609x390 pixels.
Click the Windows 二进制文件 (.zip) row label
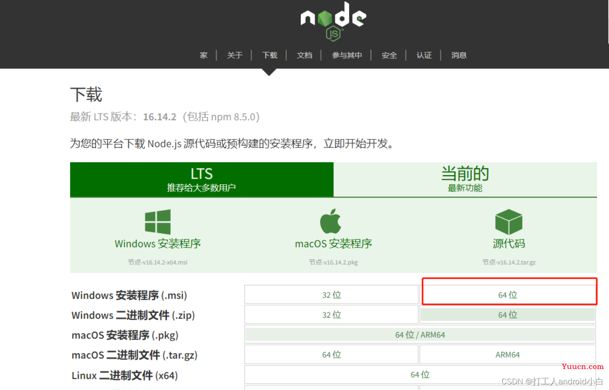click(x=133, y=315)
